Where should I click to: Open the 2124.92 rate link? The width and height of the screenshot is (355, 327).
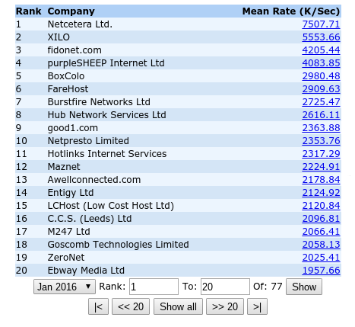coord(321,193)
